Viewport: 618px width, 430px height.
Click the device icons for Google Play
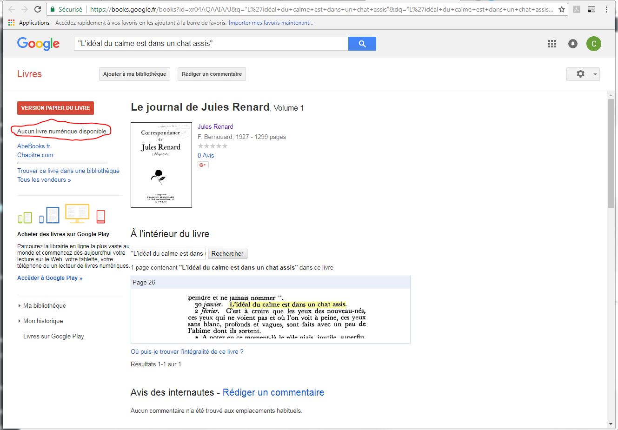pyautogui.click(x=61, y=214)
